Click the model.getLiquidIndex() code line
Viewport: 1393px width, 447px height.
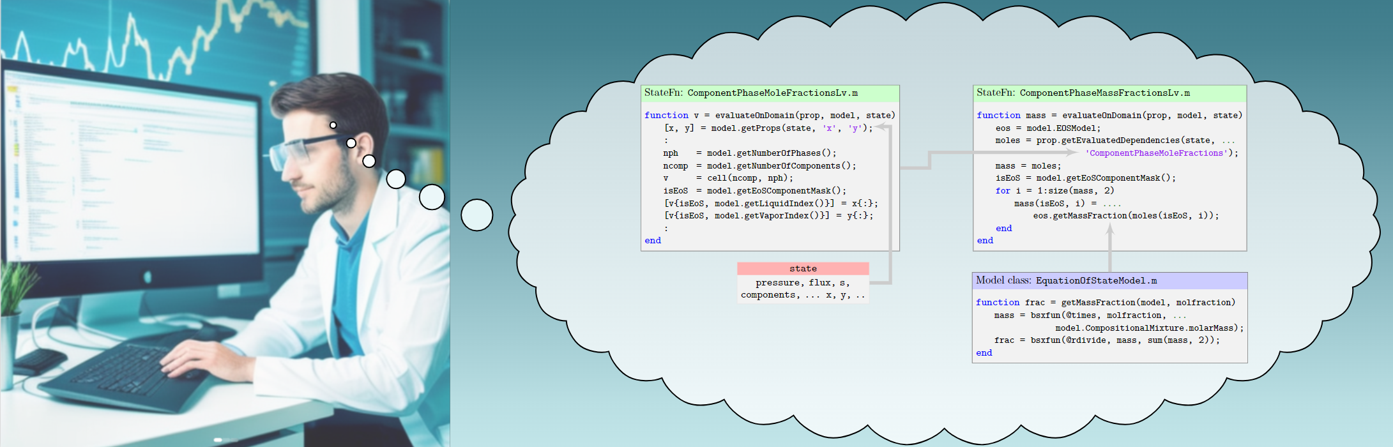click(771, 204)
